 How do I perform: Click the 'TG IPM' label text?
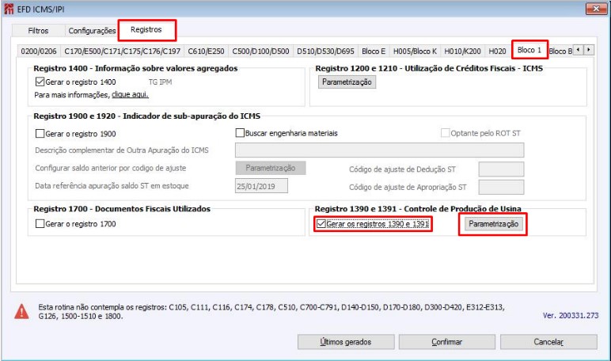160,82
